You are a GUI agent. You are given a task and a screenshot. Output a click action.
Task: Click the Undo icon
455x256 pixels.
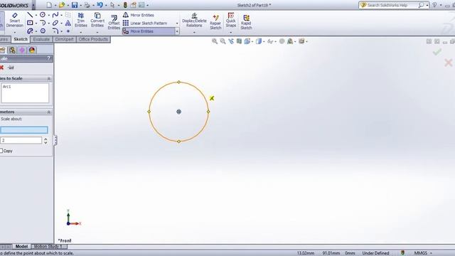click(100, 5)
